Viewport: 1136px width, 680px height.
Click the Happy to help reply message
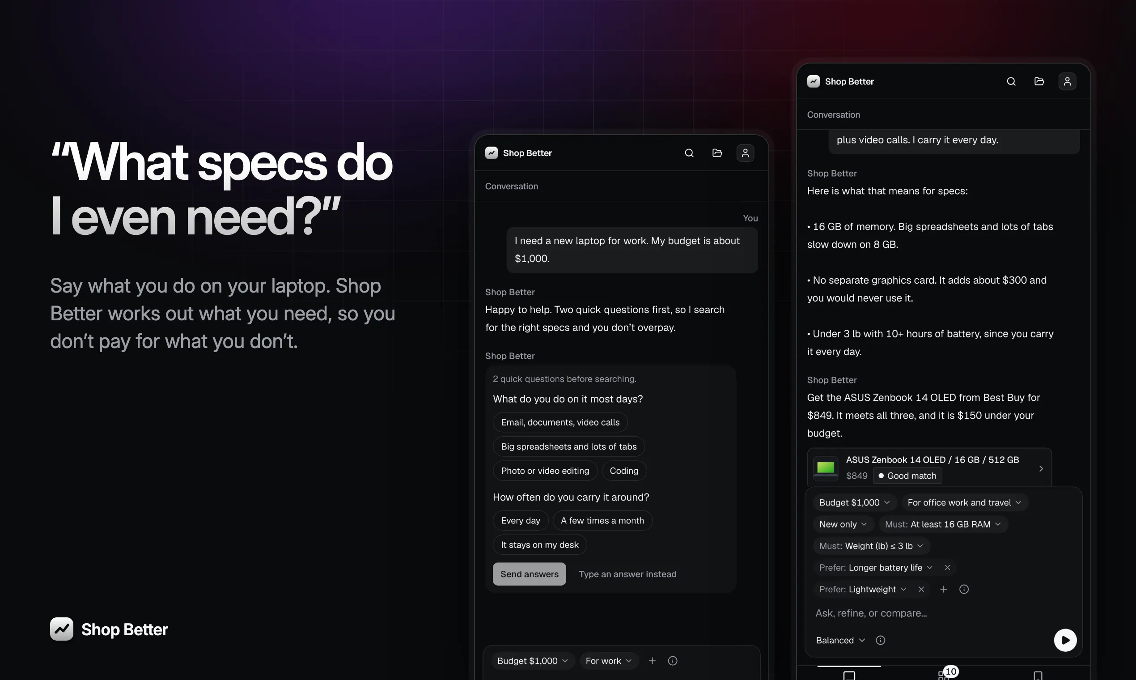pyautogui.click(x=605, y=319)
